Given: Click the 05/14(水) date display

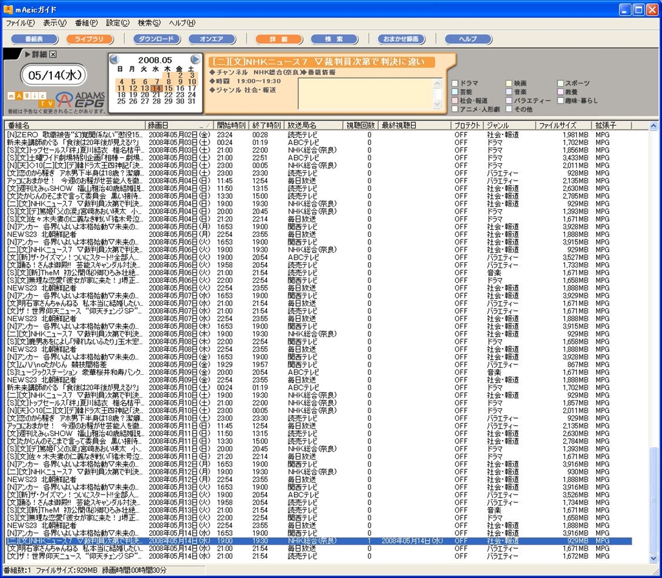Looking at the screenshot, I should (x=54, y=75).
